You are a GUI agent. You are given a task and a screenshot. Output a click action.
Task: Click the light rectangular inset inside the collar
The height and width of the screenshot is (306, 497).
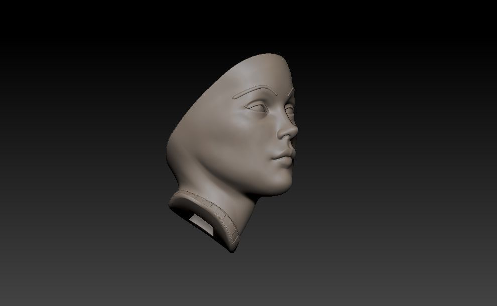(x=202, y=224)
